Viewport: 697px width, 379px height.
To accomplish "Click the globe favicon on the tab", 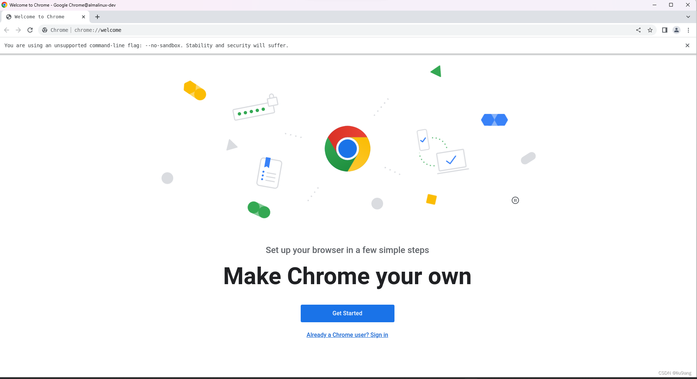I will pos(9,17).
